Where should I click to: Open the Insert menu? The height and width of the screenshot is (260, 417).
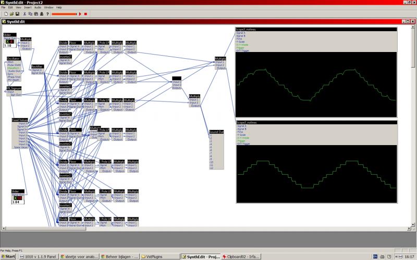pyautogui.click(x=28, y=7)
